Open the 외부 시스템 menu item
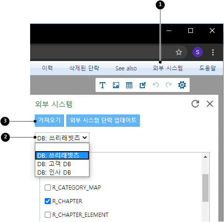224x222 pixels. click(x=168, y=68)
